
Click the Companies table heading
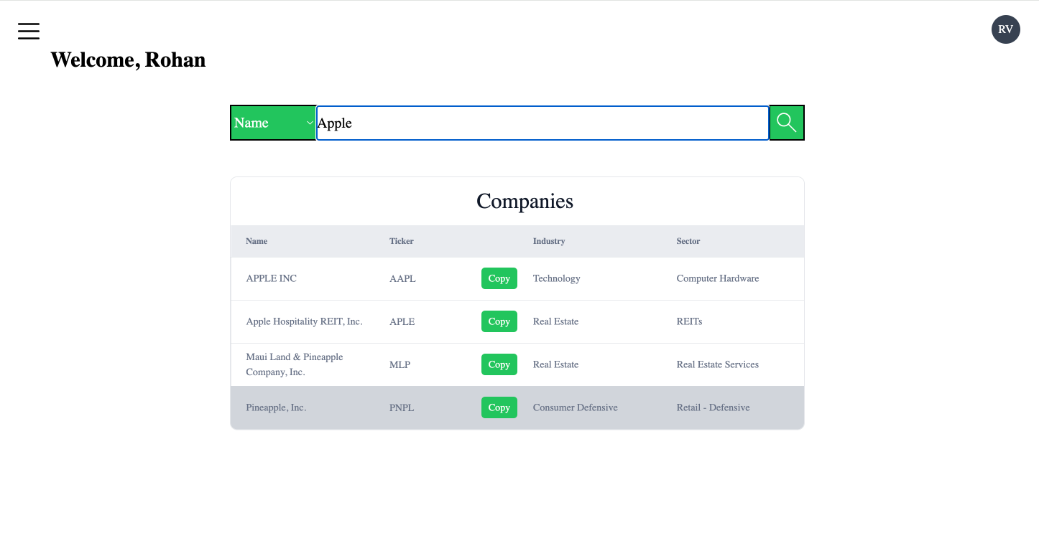point(525,201)
